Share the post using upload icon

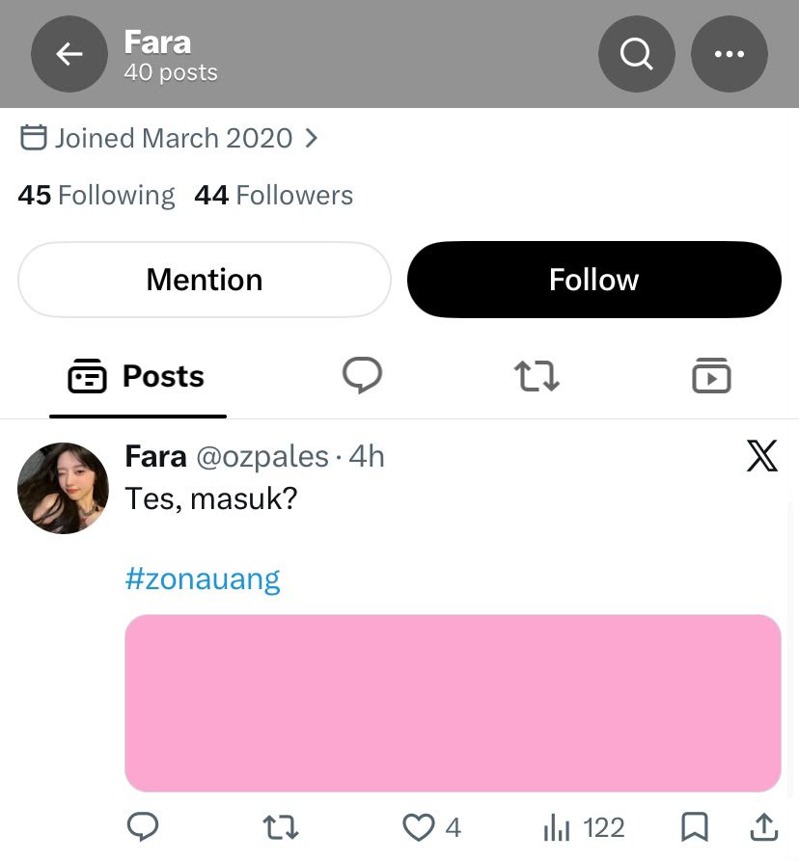(764, 826)
